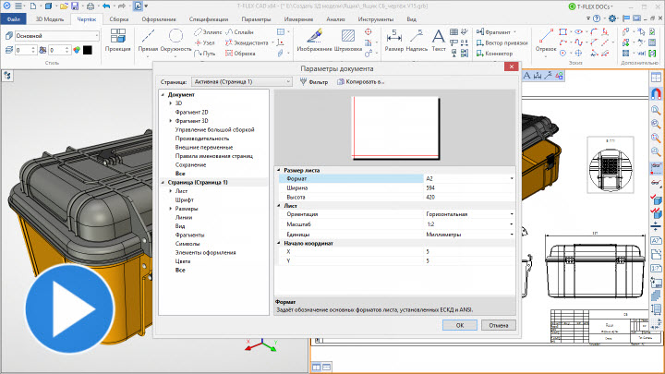665x374 pixels.
Task: Click the black color swatch in Стиль panel
Action: click(87, 50)
